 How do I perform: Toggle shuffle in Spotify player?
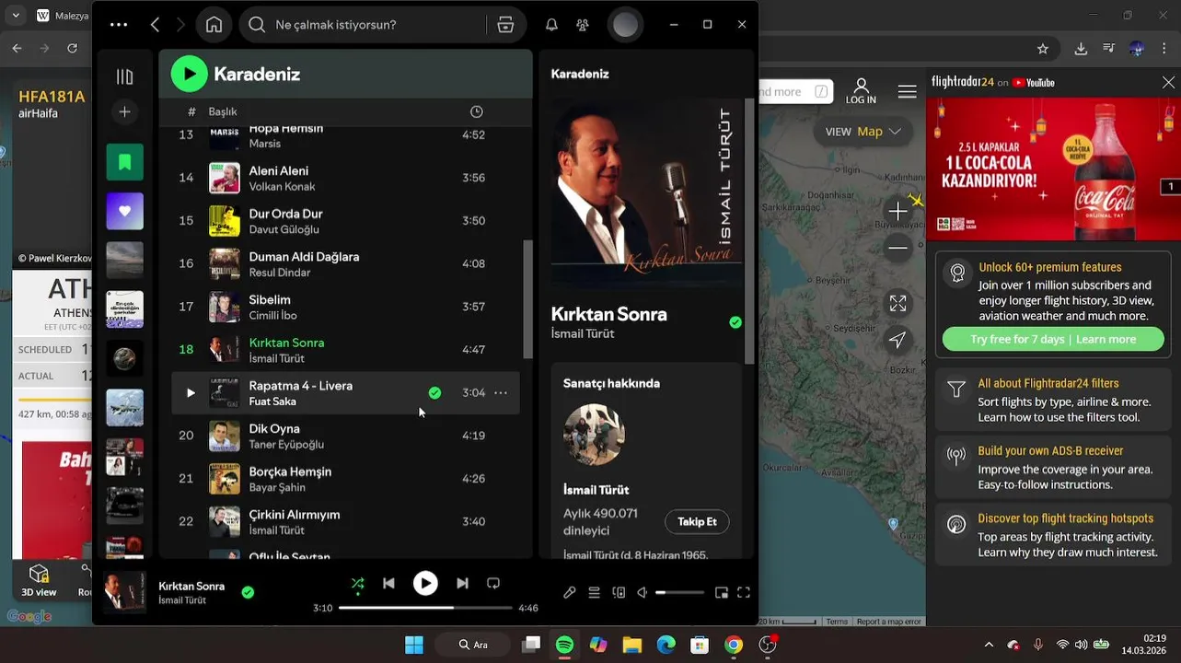click(x=357, y=583)
